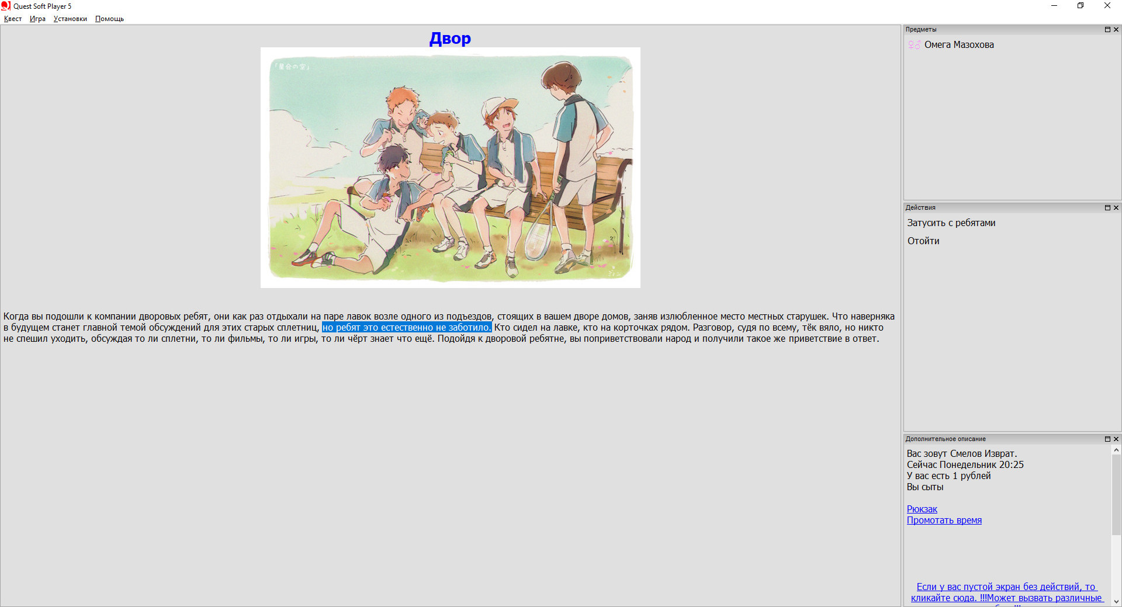Click the Вы сыты status line

pyautogui.click(x=925, y=487)
